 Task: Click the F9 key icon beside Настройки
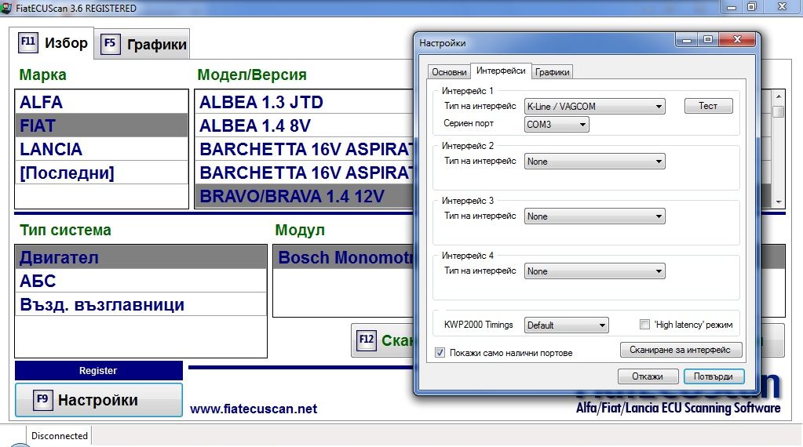(x=43, y=400)
